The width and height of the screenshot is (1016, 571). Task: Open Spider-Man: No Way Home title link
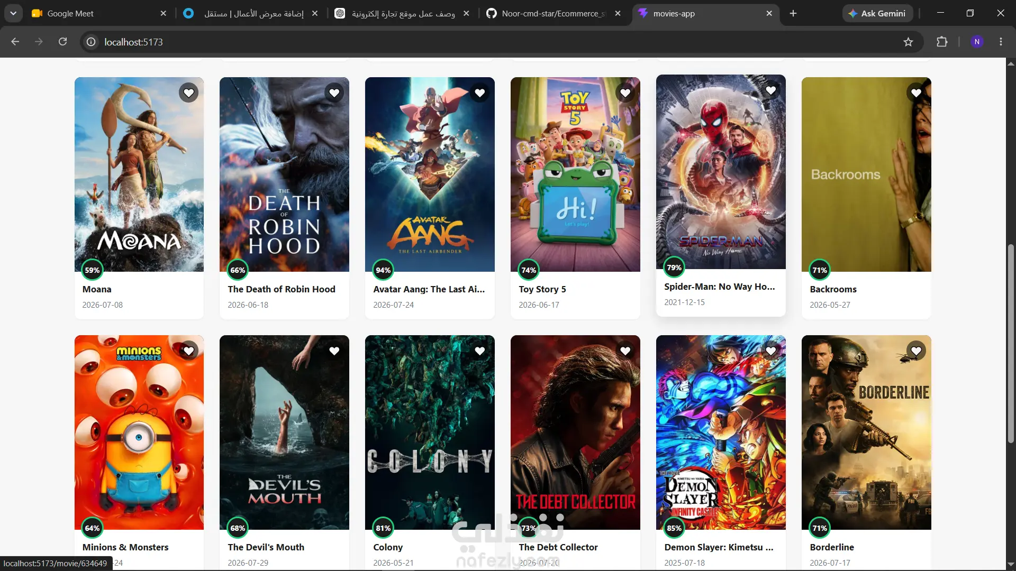tap(720, 287)
